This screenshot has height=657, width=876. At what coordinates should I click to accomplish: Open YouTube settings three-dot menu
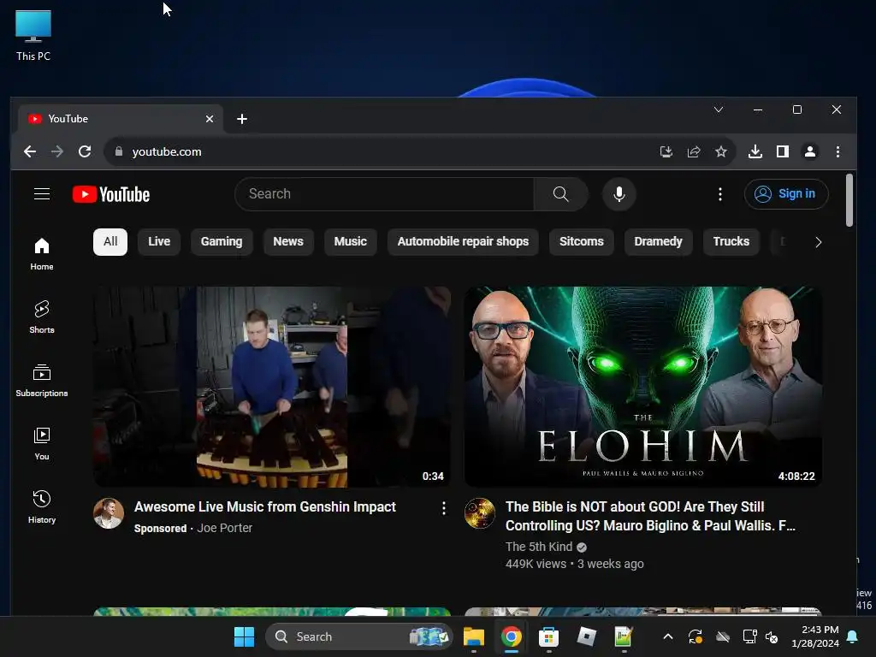tap(720, 194)
